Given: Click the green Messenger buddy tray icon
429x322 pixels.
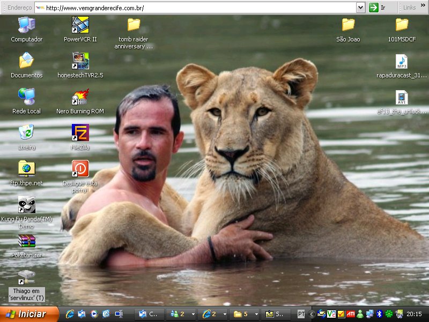Looking at the screenshot, I should [x=360, y=314].
